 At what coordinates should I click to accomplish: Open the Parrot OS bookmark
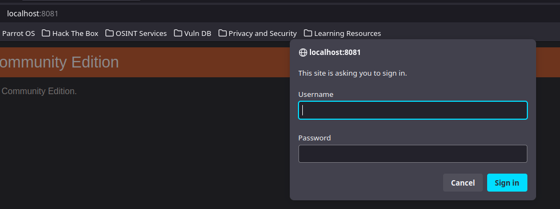pos(18,34)
